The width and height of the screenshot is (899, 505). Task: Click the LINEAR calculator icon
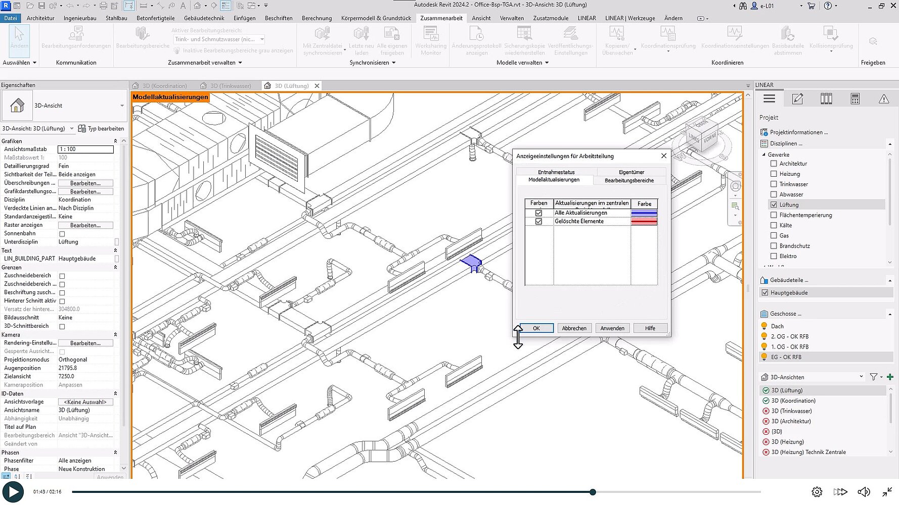point(855,99)
